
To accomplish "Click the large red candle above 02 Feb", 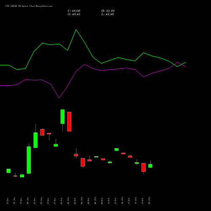I will [x=69, y=122].
